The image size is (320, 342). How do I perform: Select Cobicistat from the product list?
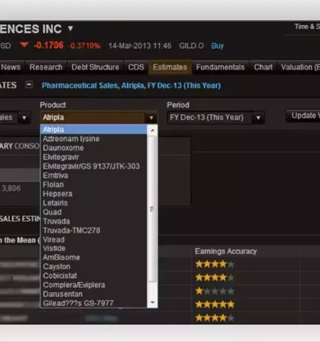93,276
